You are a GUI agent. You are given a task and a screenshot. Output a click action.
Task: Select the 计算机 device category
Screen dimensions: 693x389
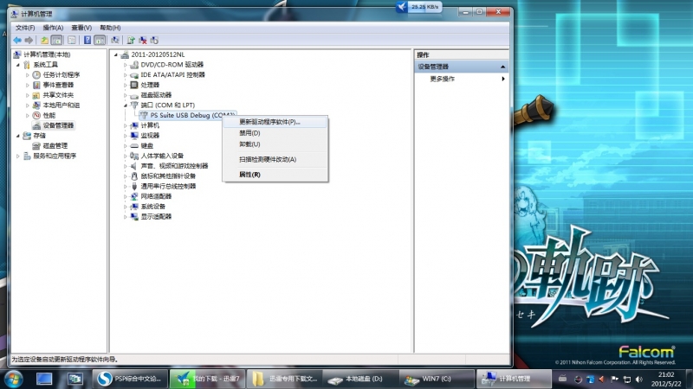point(150,125)
